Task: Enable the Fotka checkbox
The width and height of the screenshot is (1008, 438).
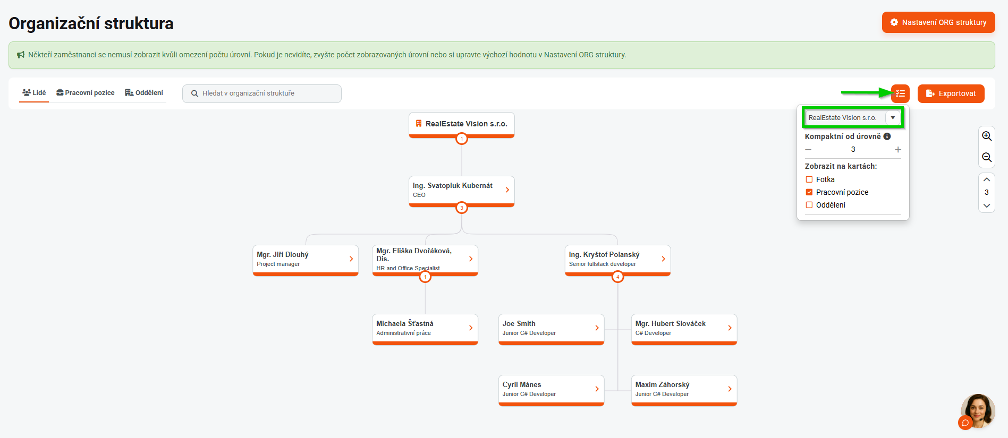Action: pos(809,179)
